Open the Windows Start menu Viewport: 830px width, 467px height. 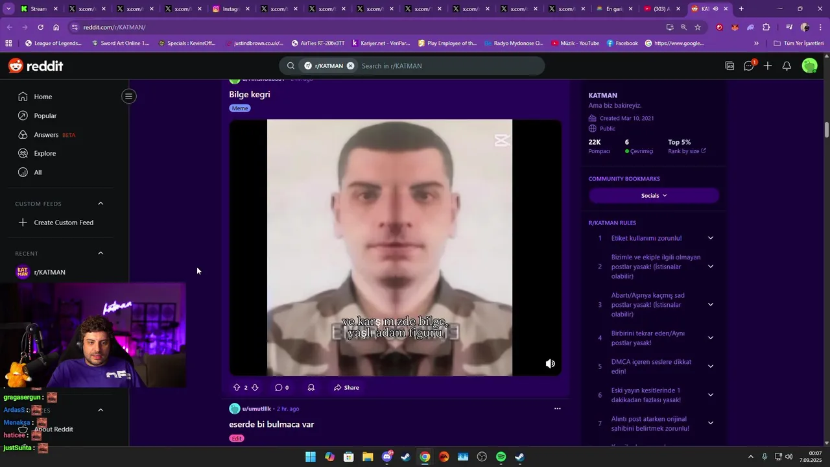coord(311,457)
